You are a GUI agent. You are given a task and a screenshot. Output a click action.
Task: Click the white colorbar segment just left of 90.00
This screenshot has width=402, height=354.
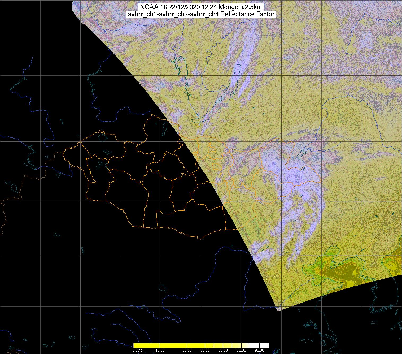click(255, 346)
